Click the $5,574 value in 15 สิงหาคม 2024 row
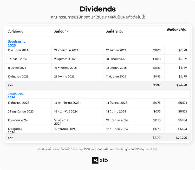The image size is (195, 170). click(x=183, y=129)
